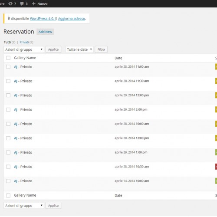Viewport: 217px width, 217px height.
Task: Click the bottom Applica button
Action: pos(53,206)
